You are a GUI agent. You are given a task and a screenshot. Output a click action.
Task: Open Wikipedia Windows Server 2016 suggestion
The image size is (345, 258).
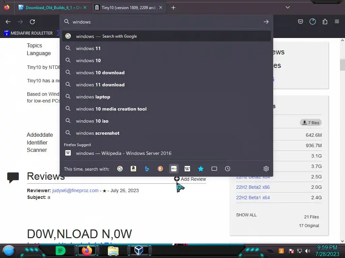tap(166, 153)
